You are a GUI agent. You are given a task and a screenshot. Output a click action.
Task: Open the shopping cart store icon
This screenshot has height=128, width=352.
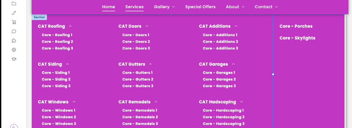coord(14,22)
